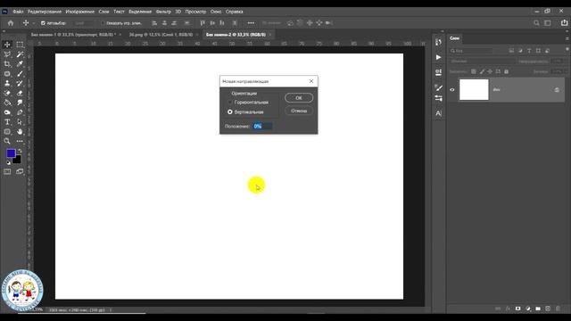Toggle the layer filter switch in Layers panel
The height and width of the screenshot is (321, 571).
pos(567,50)
